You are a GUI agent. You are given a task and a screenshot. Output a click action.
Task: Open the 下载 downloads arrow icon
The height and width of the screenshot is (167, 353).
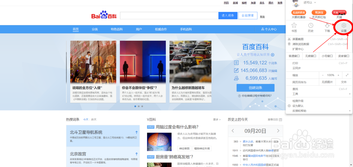pos(327,25)
